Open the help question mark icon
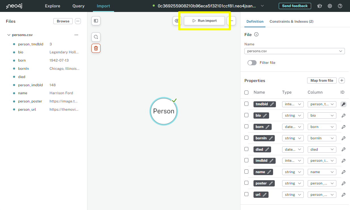Image resolution: width=350 pixels, height=210 pixels. click(x=340, y=6)
